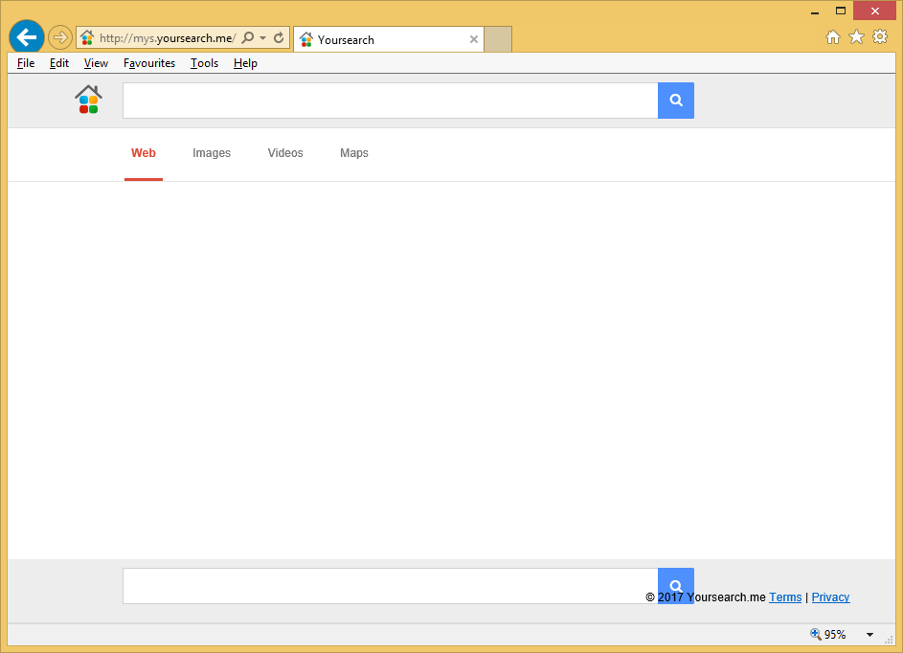The height and width of the screenshot is (653, 903).
Task: Open the Favourites menu
Action: point(149,63)
